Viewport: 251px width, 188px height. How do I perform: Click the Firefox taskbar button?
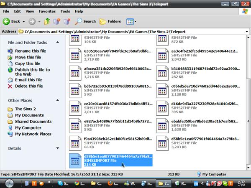pos(113,183)
